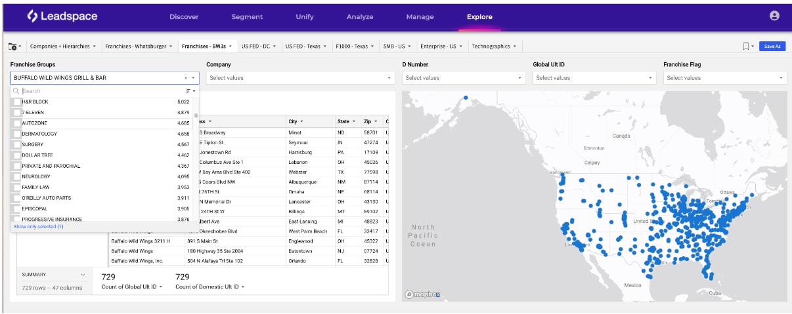
Task: Check the SURGERY checkbox
Action: 17,145
